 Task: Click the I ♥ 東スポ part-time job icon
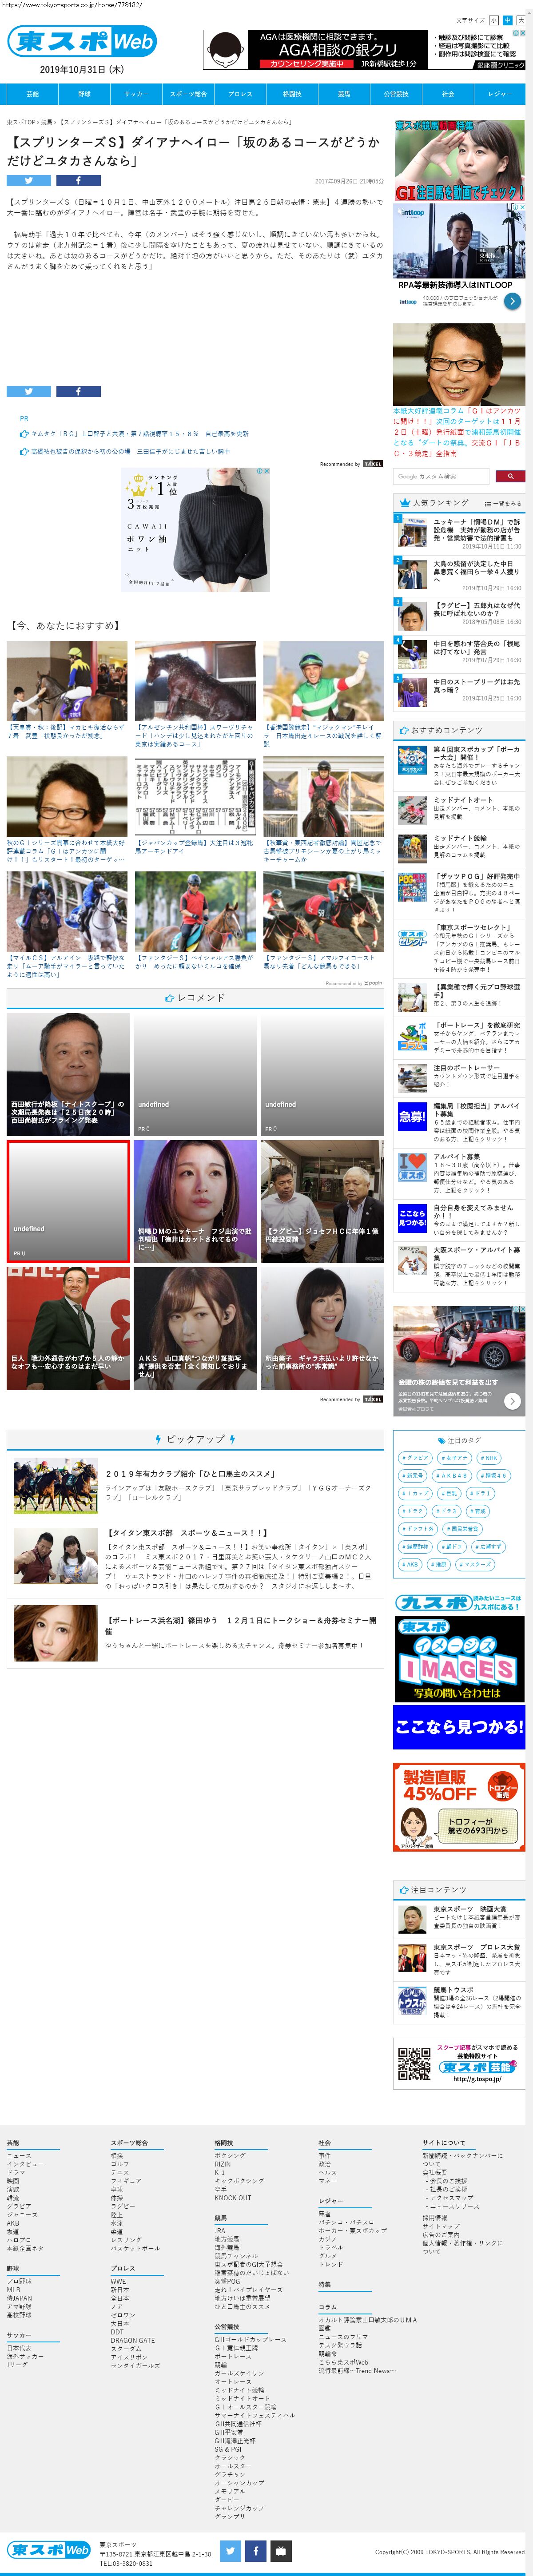click(x=412, y=1167)
